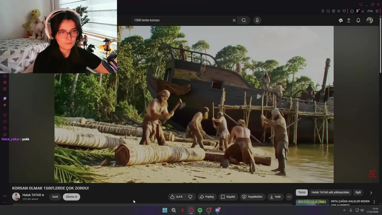Image resolution: width=382 pixels, height=215 pixels.
Task: Open the YouTube account avatar menu
Action: coord(370,20)
